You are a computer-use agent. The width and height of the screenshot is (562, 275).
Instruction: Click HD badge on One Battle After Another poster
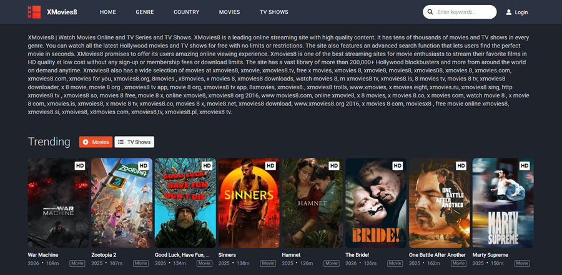(x=461, y=165)
